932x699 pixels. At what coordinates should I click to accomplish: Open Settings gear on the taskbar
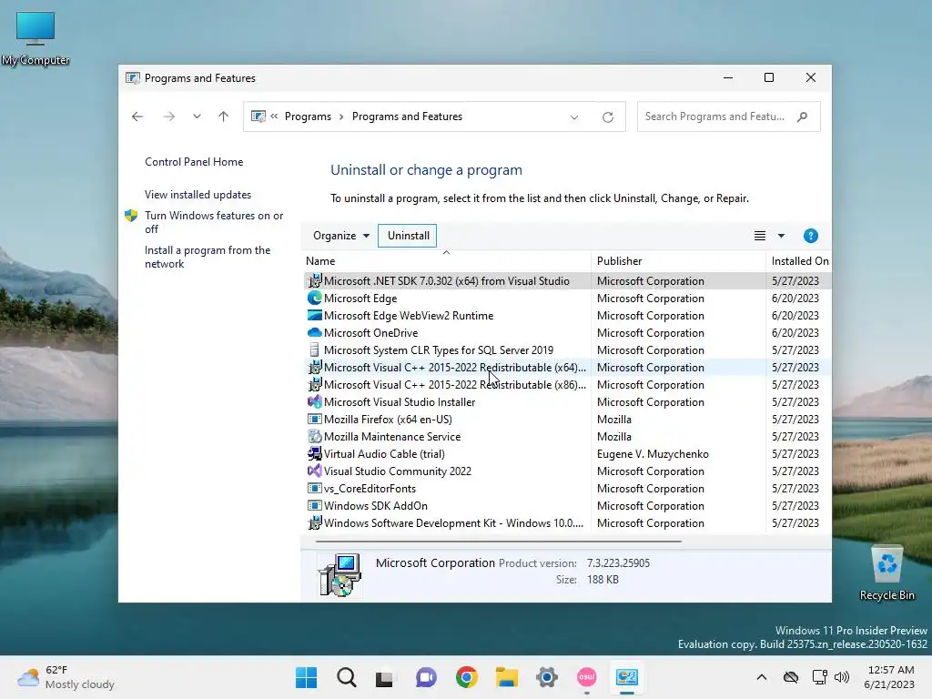tap(547, 677)
